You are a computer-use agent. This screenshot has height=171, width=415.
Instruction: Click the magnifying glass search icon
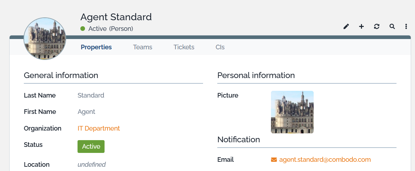point(392,27)
